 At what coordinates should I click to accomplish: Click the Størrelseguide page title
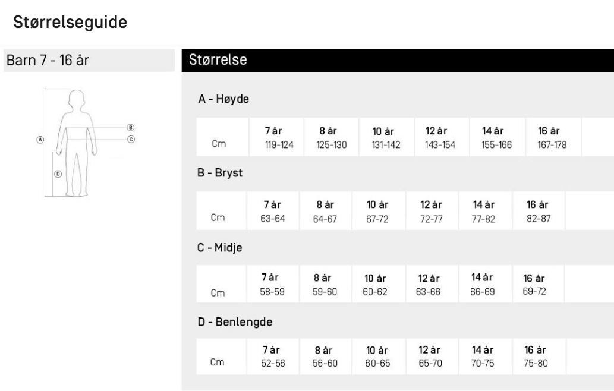coord(70,22)
